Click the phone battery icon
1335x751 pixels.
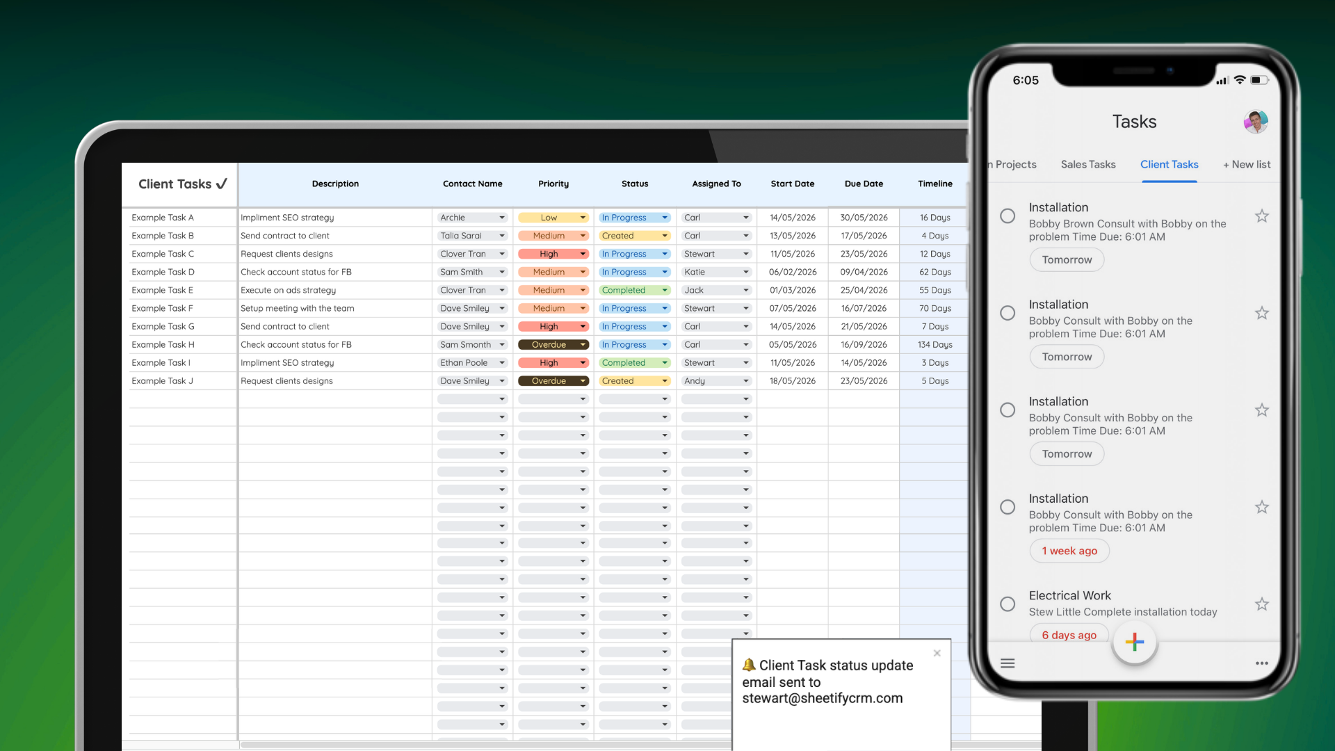1259,80
